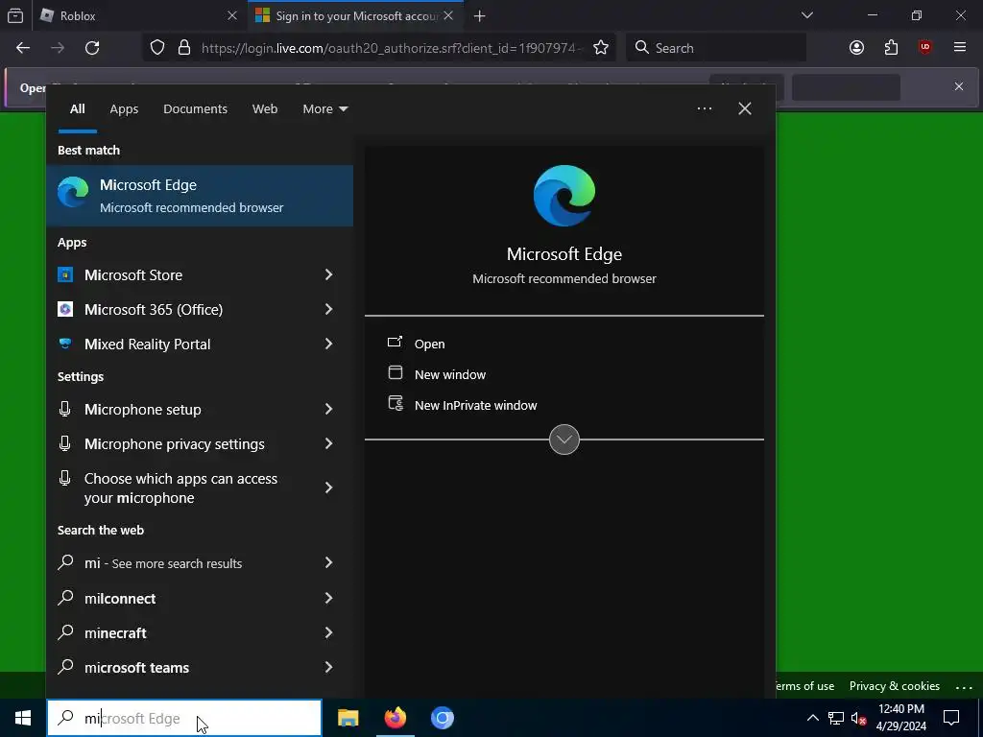Open File Explorer from taskbar

(x=348, y=718)
